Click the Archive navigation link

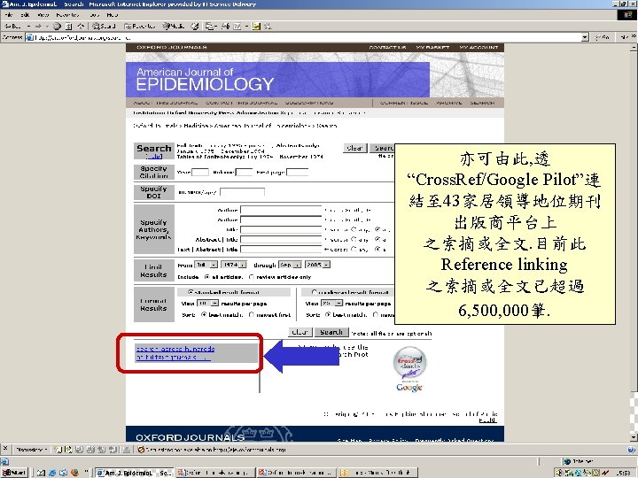coord(449,103)
